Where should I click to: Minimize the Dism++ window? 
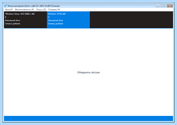158,6
